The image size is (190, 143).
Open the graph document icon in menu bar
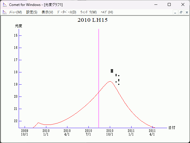(x=4, y=12)
